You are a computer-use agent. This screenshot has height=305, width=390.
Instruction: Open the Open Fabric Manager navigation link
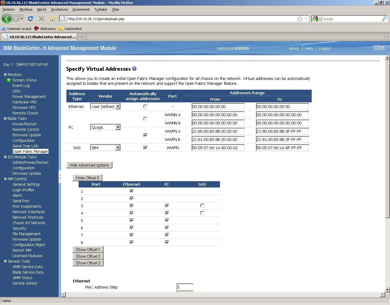(30, 152)
